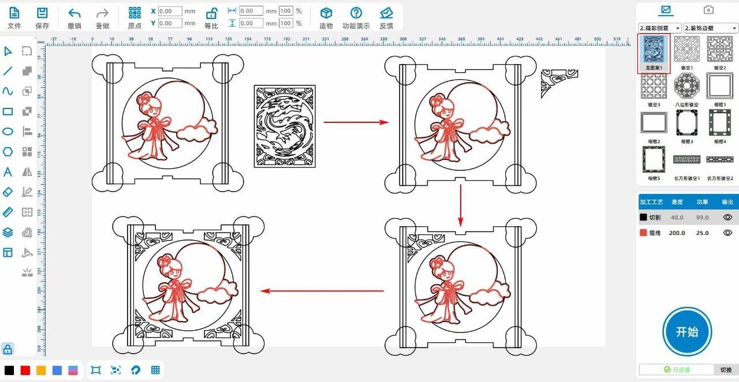
Task: Click the 切换 switch button
Action: 725,369
